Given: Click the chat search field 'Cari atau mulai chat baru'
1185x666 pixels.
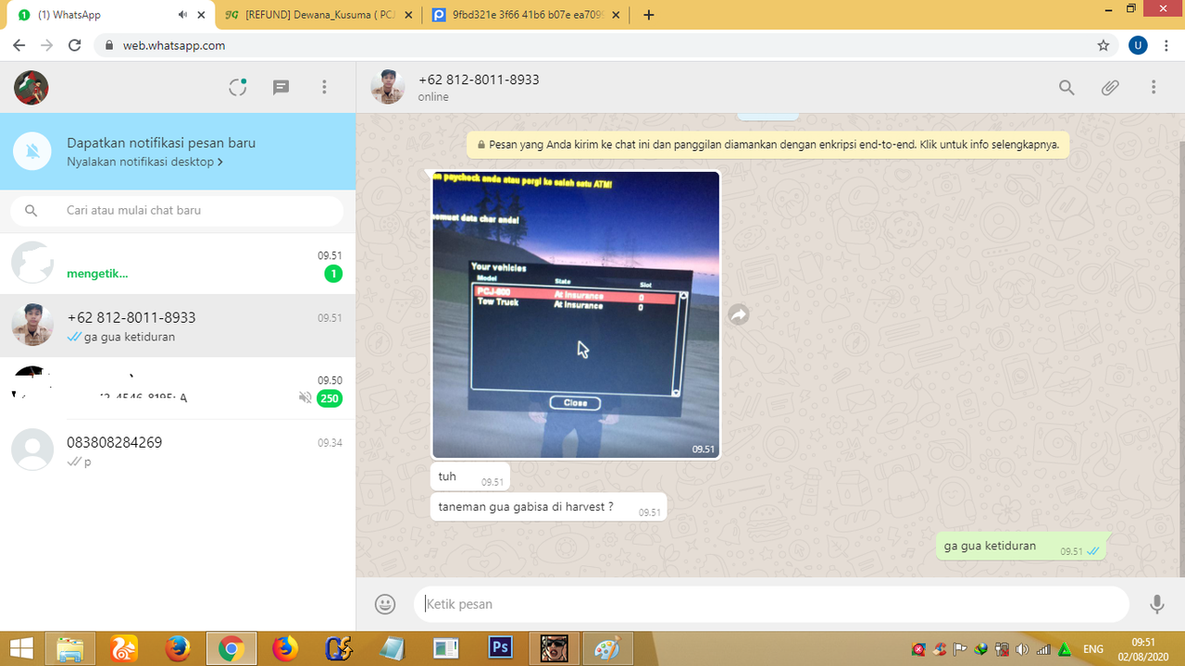Looking at the screenshot, I should pos(177,211).
